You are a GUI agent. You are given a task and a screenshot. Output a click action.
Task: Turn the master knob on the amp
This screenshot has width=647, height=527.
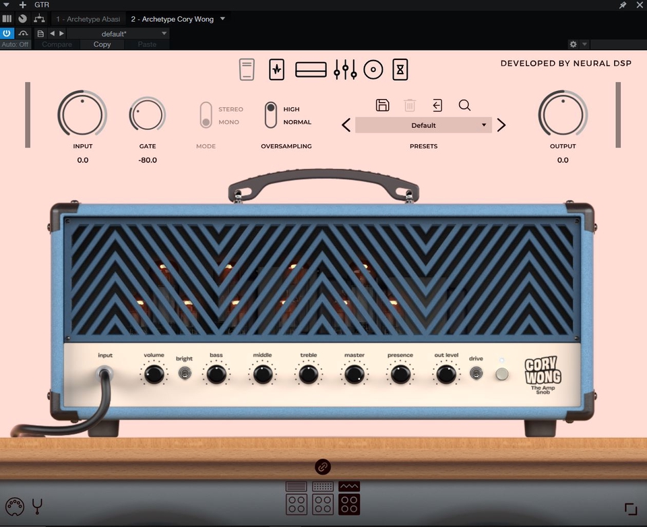click(x=354, y=373)
